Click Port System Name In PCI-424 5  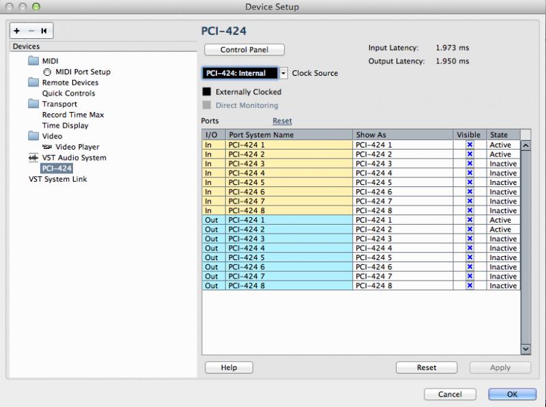[x=289, y=182]
